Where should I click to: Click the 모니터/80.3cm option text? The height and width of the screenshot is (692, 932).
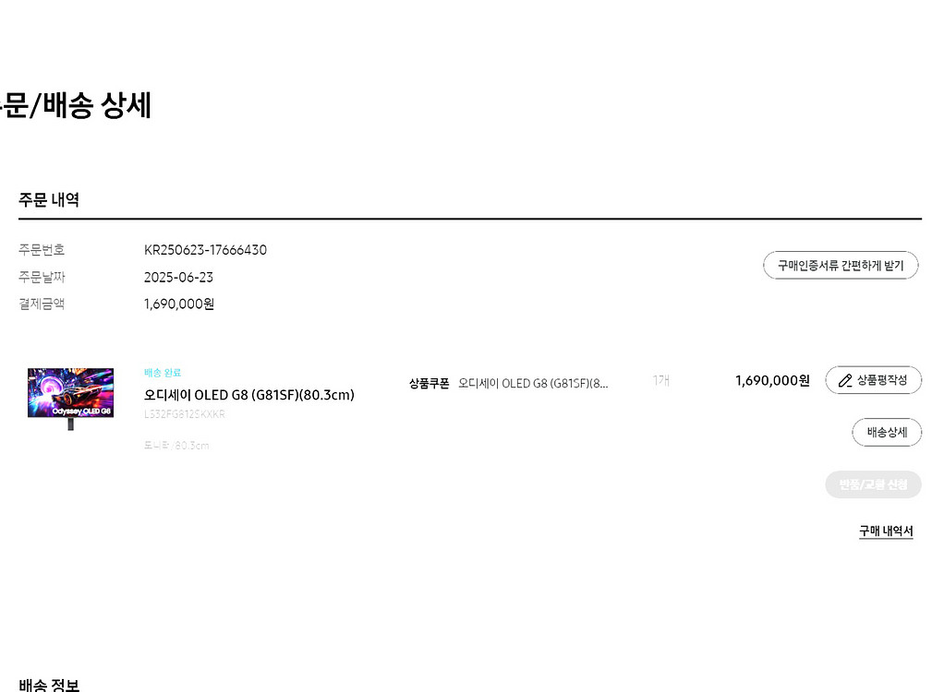[176, 445]
